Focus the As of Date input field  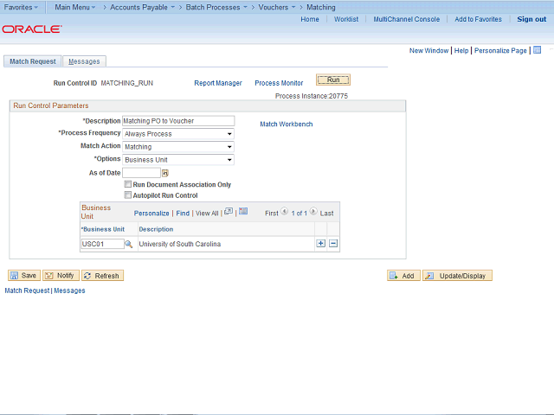pyautogui.click(x=141, y=173)
